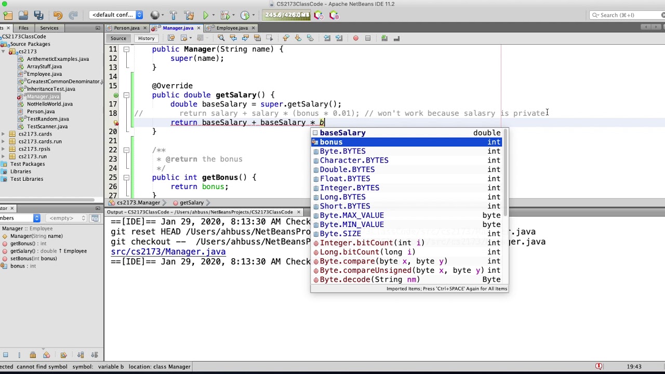Screen dimensions: 665x374
Task: Start macro recording red circle icon
Action: pyautogui.click(x=355, y=38)
